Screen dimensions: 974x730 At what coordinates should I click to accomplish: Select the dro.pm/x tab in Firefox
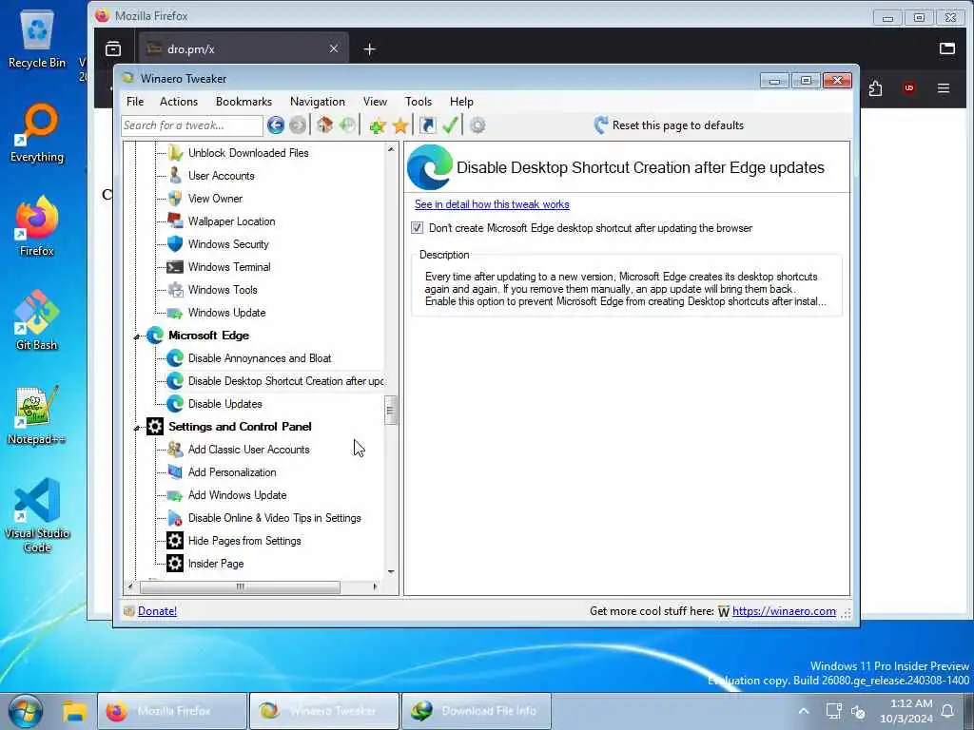[x=243, y=49]
